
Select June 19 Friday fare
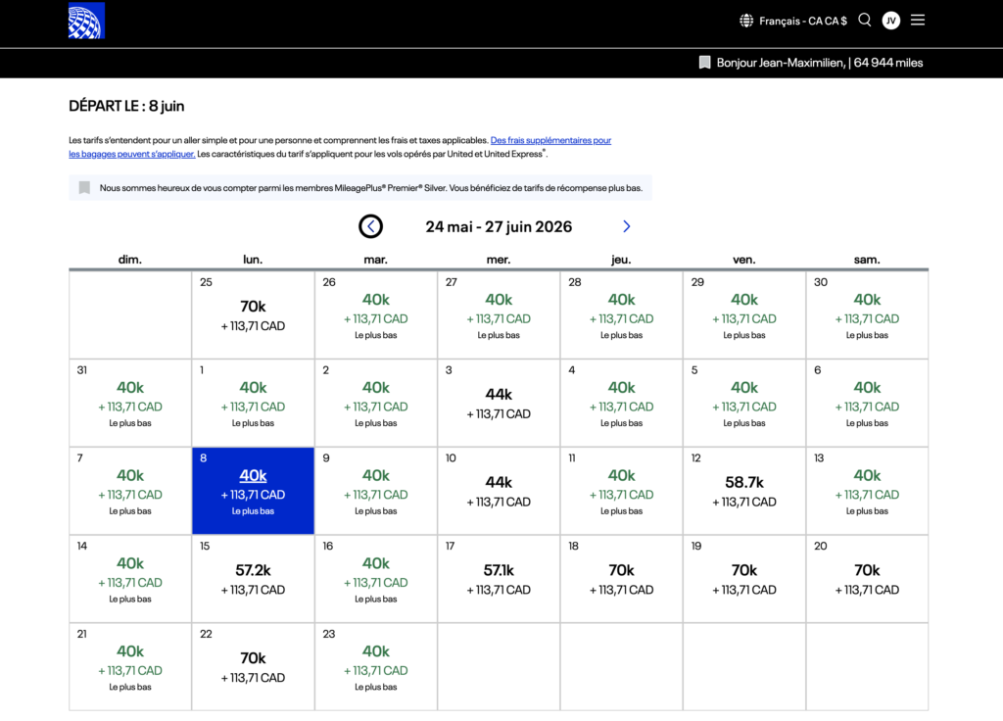[x=744, y=579]
